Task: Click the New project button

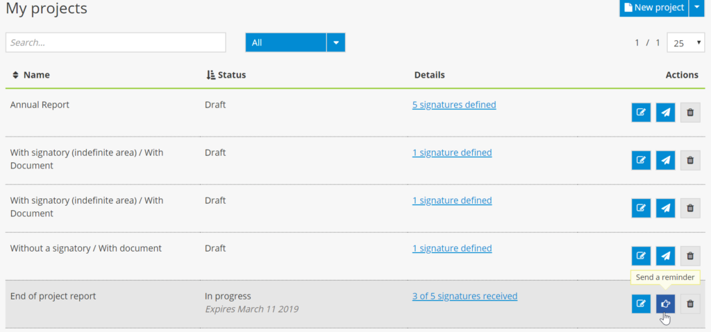Action: pyautogui.click(x=653, y=8)
